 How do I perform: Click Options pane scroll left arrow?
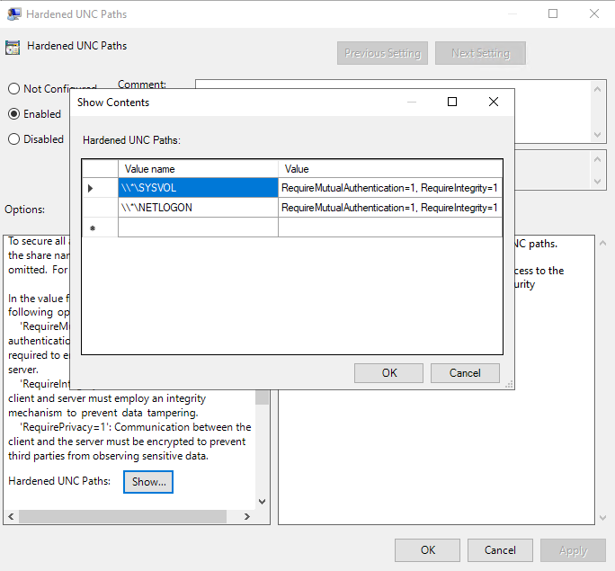(x=11, y=516)
